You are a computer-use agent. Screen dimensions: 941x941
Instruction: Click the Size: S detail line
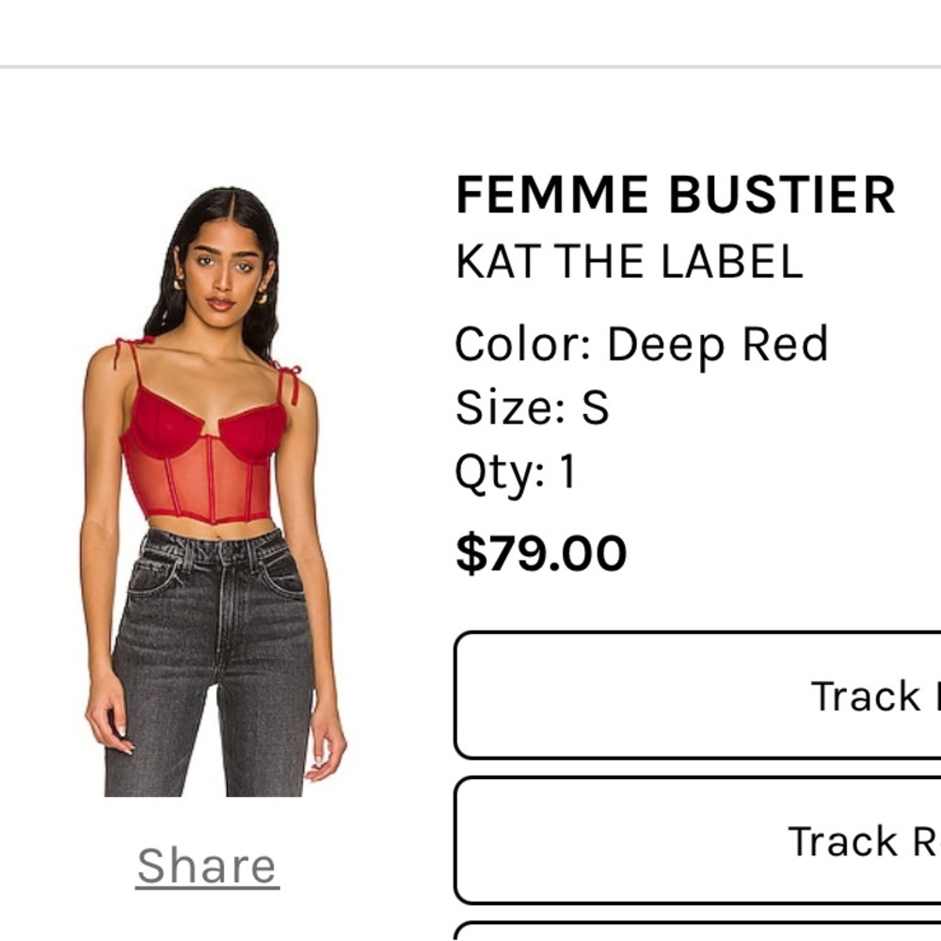532,407
